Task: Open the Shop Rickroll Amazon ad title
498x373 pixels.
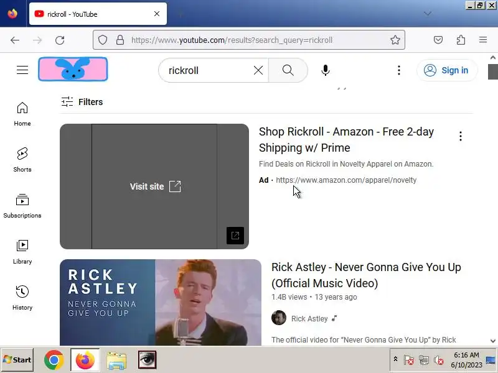Action: tap(346, 139)
